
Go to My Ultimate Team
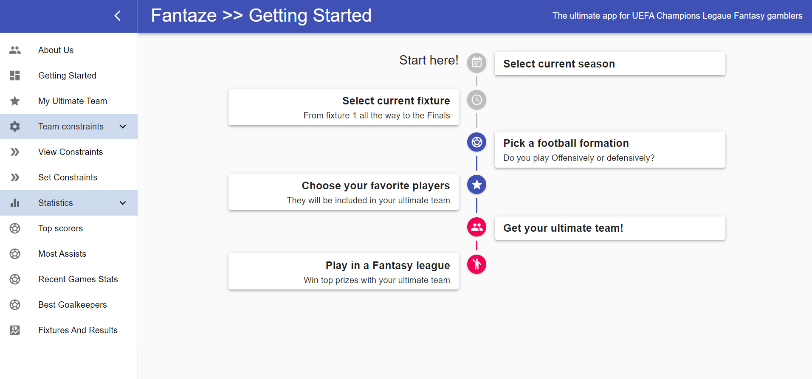73,101
